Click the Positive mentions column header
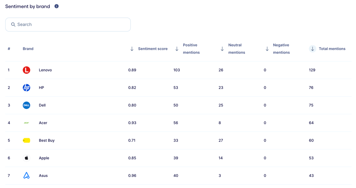Viewport: 356px width, 188px height. (x=192, y=49)
